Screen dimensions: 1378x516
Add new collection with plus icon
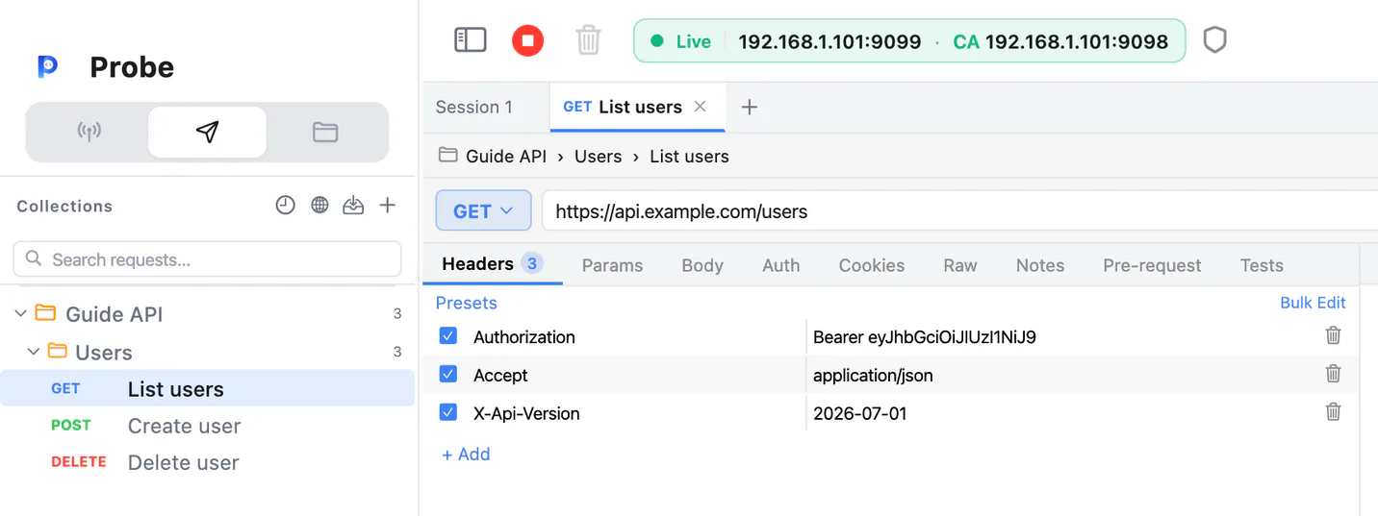[387, 205]
